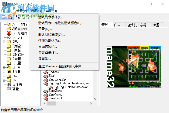Image resolution: width=169 pixels, height=113 pixels.
Task: Switch to the 快照 tab
Action: coord(106,24)
